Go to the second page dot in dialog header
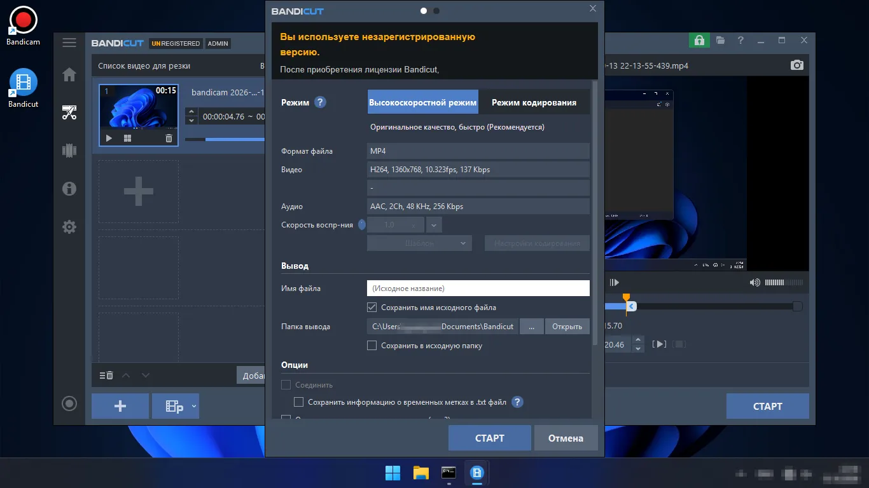 click(x=436, y=11)
